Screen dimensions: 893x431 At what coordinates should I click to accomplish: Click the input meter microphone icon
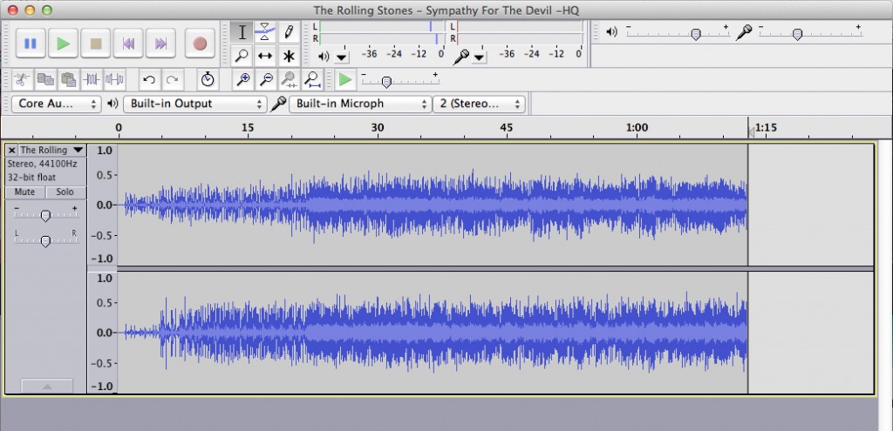coord(460,57)
